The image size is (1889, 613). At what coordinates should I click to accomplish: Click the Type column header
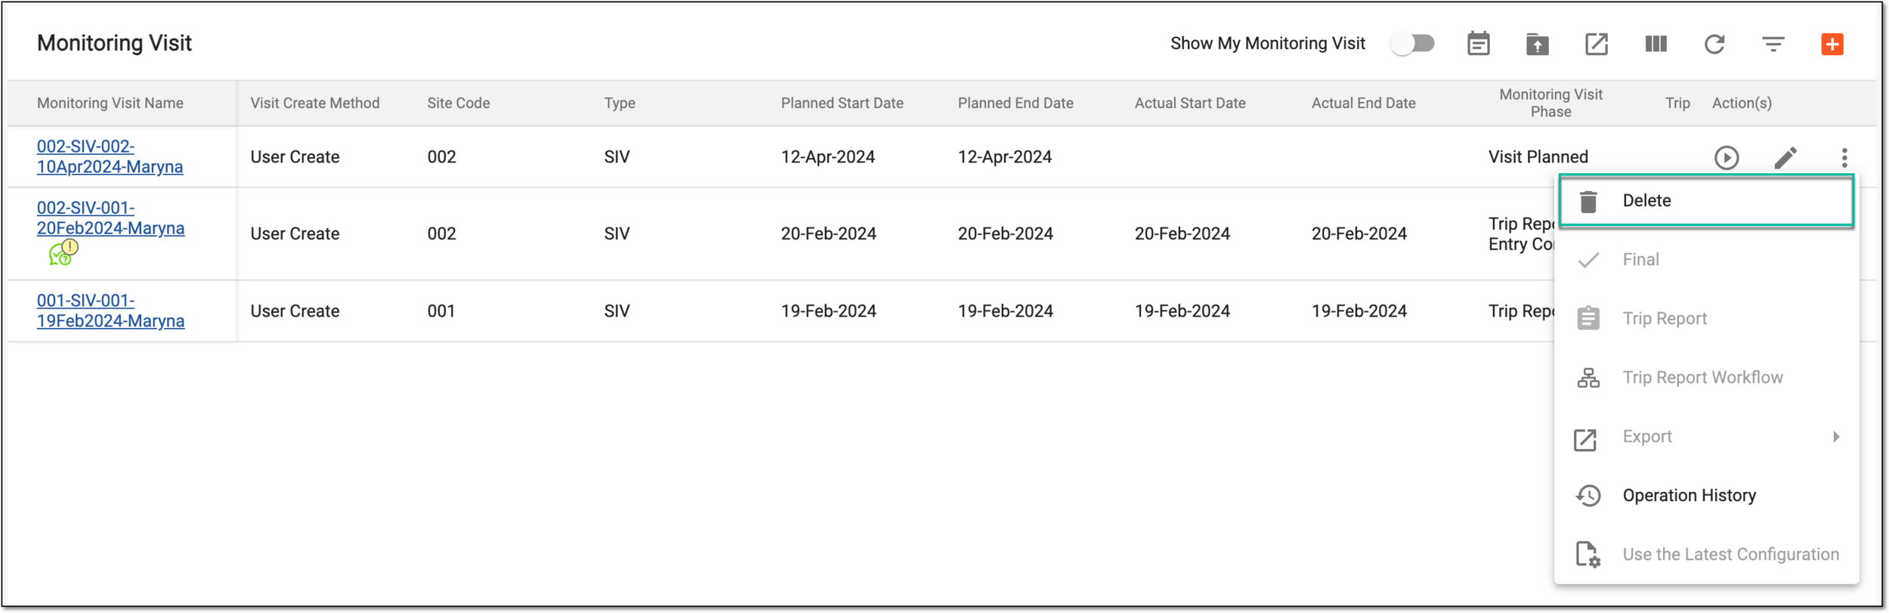point(620,104)
